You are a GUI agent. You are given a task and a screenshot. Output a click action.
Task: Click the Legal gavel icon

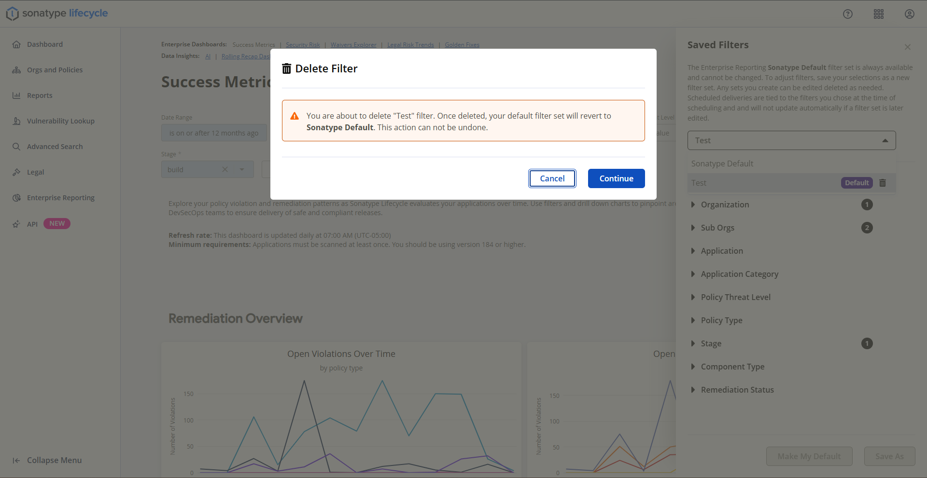16,172
